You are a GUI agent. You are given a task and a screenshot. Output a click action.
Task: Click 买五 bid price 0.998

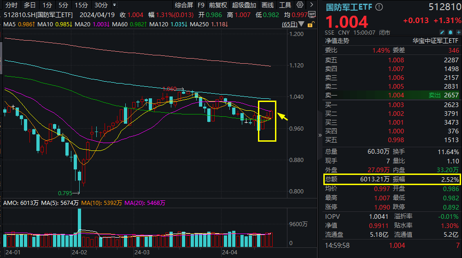click(396, 140)
